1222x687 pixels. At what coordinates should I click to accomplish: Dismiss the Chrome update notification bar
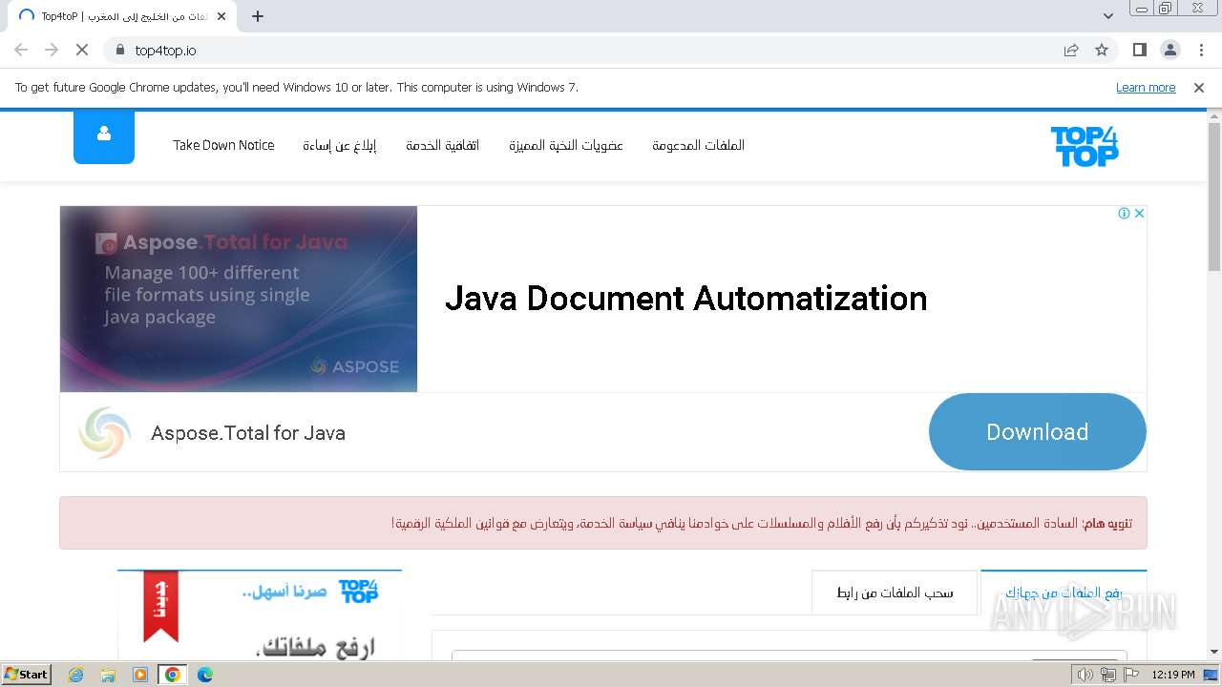pyautogui.click(x=1199, y=88)
